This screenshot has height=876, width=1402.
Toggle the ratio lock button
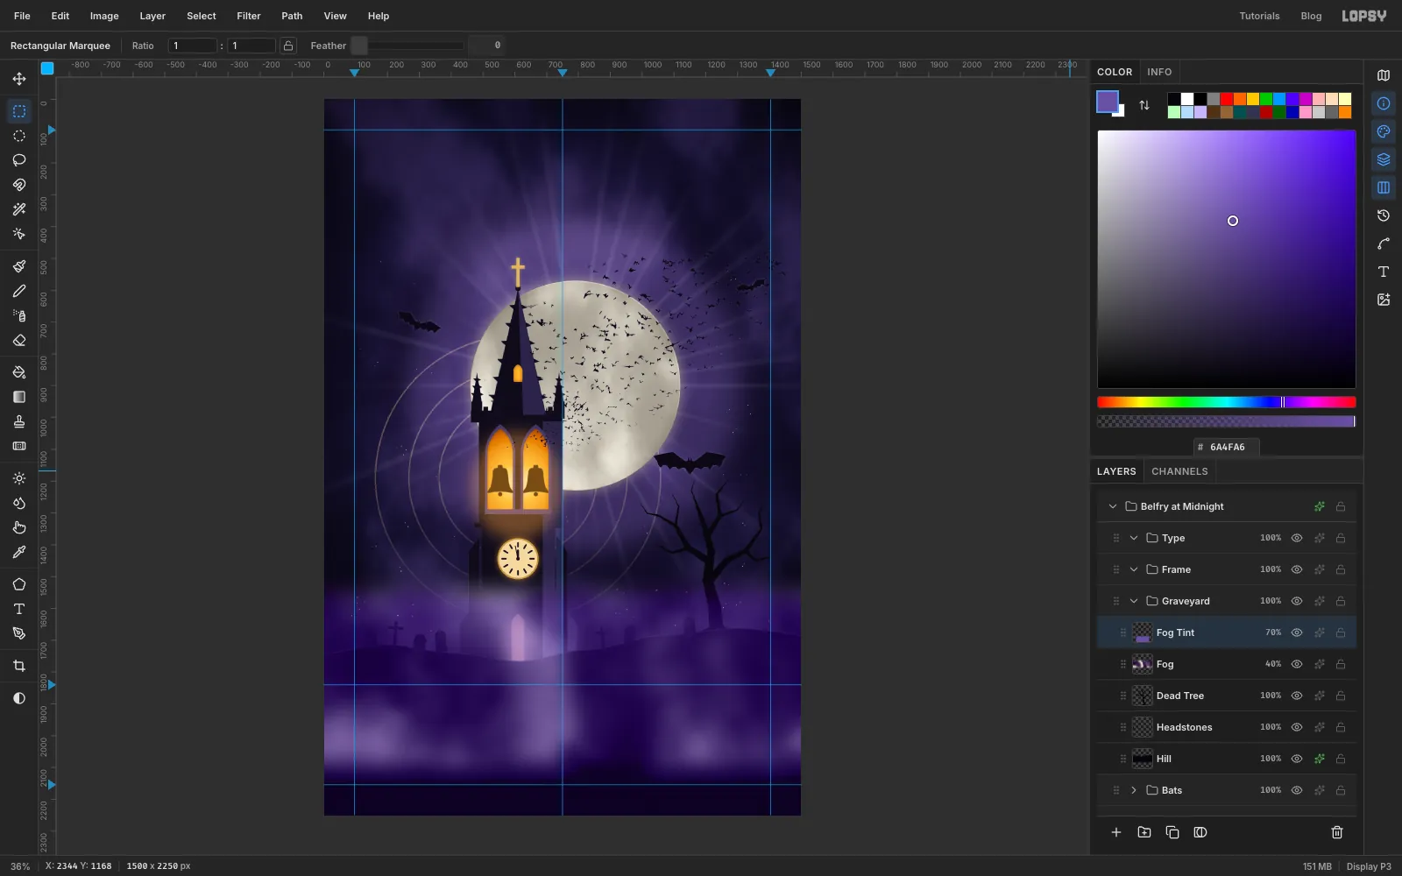pyautogui.click(x=288, y=46)
